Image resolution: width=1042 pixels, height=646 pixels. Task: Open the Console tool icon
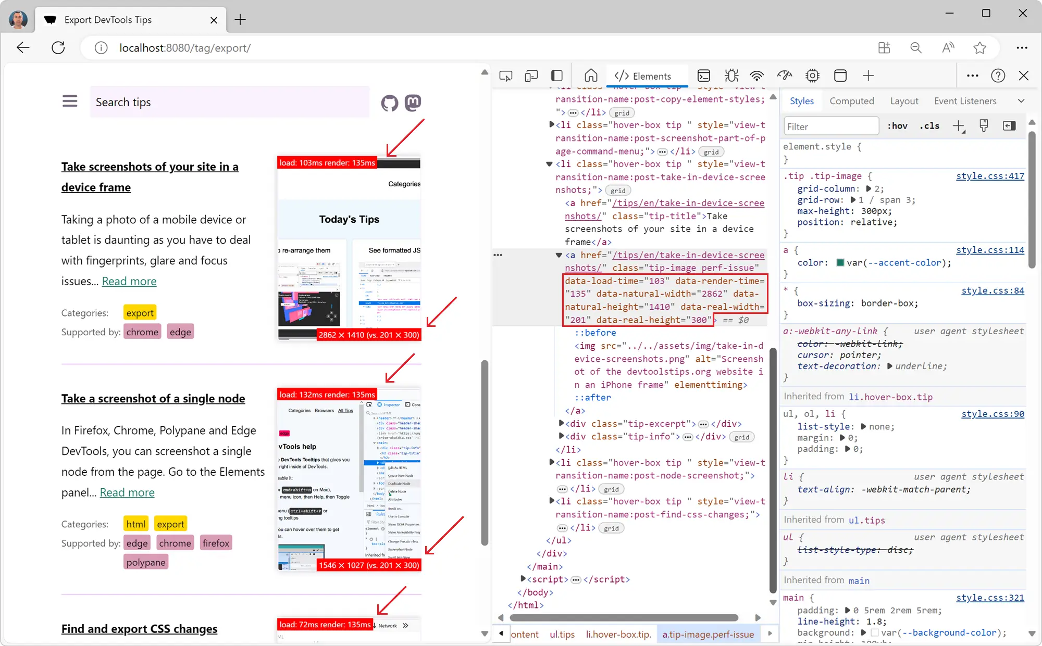pos(703,76)
